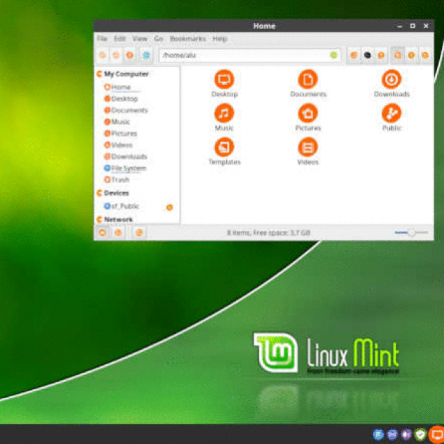This screenshot has height=444, width=444.
Task: Open the Bookmarks menu
Action: pyautogui.click(x=187, y=39)
